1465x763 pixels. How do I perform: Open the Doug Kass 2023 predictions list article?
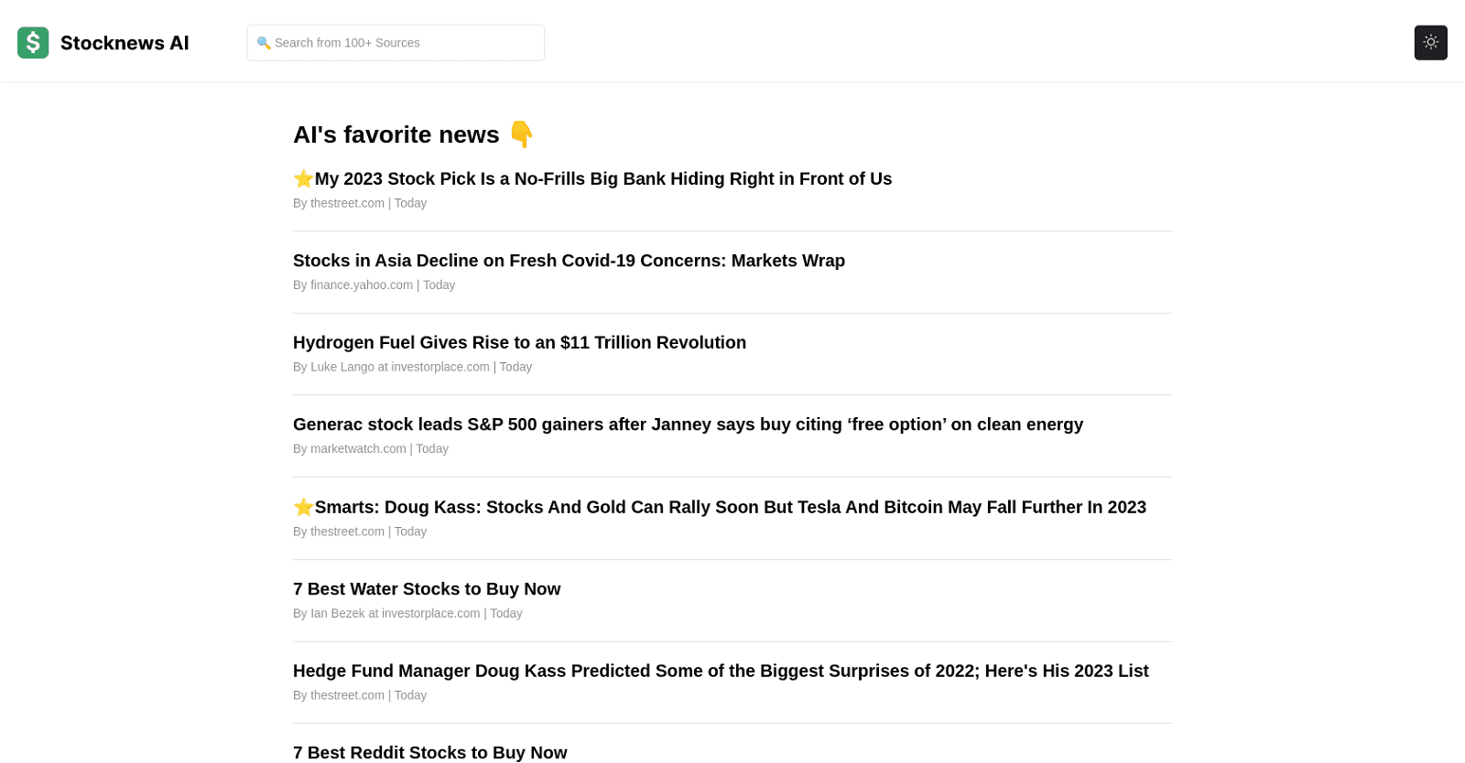point(721,671)
